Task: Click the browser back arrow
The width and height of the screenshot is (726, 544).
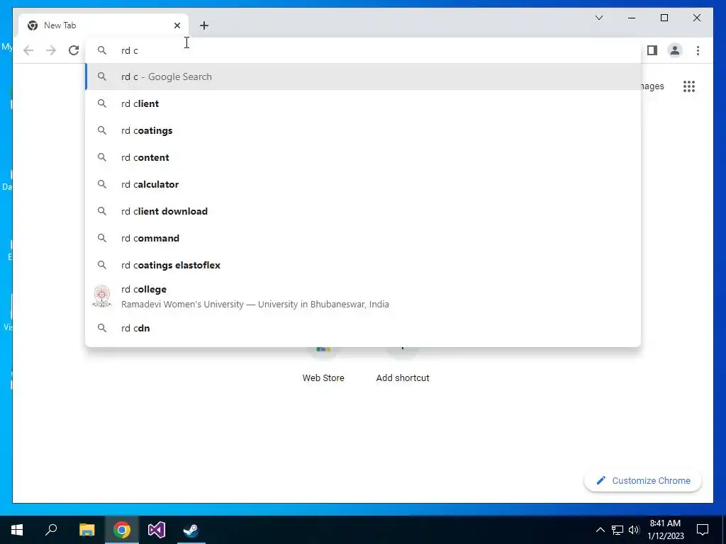Action: (28, 50)
